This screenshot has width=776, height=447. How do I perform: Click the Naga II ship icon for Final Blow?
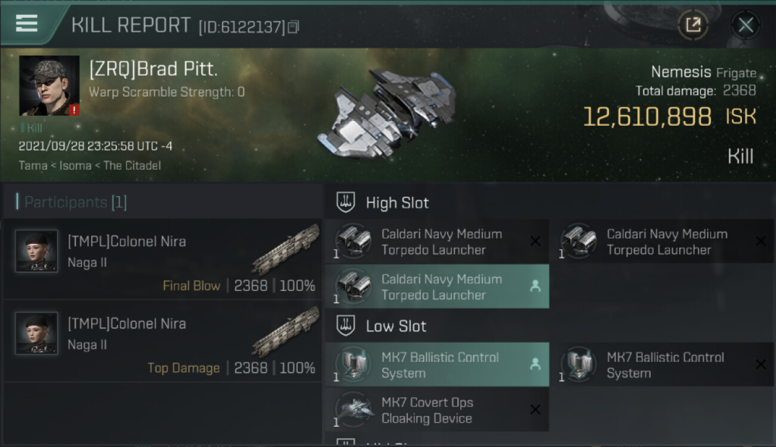click(285, 249)
